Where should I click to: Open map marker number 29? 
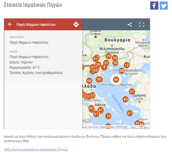point(109,56)
